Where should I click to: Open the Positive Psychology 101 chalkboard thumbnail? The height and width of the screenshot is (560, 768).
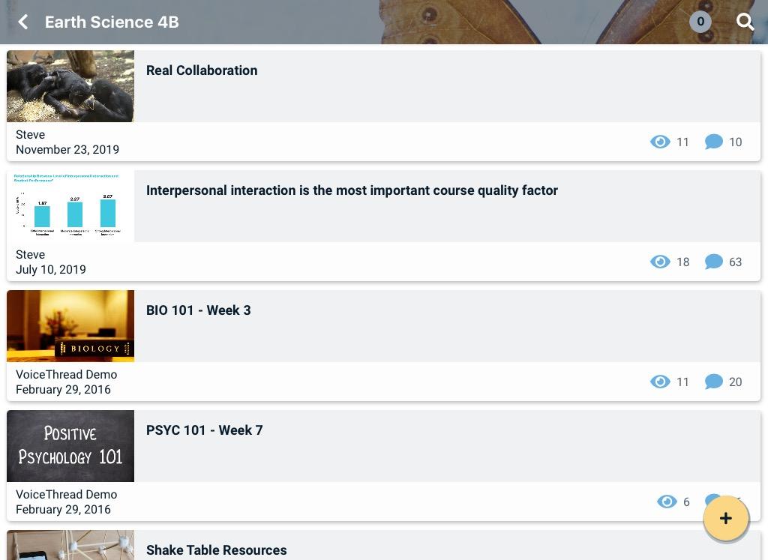tap(70, 446)
